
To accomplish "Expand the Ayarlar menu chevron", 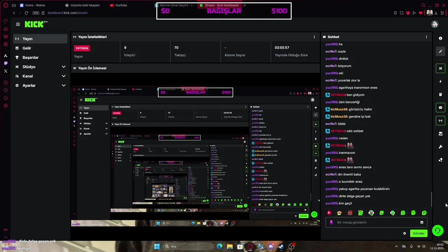I will [x=63, y=85].
